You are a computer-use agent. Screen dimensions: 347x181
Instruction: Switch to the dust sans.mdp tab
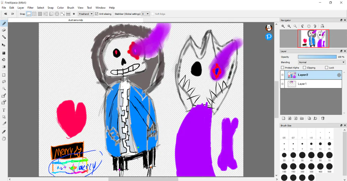76,20
